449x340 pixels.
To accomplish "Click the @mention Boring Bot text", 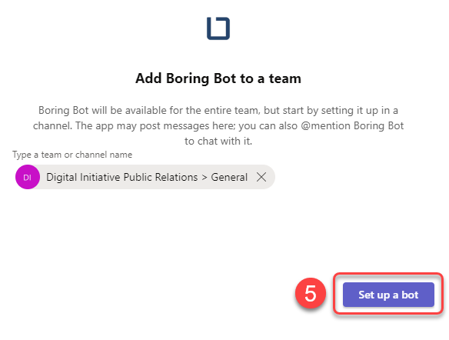I will [352, 125].
